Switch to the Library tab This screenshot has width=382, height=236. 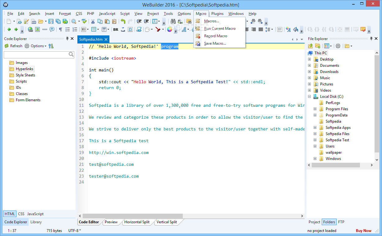click(36, 222)
